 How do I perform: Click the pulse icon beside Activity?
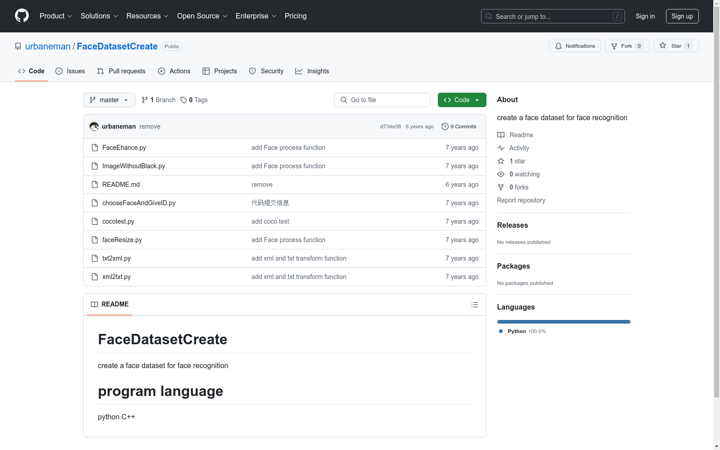tap(501, 148)
